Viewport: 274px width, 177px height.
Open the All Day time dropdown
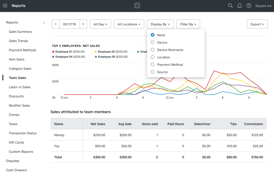tap(100, 24)
